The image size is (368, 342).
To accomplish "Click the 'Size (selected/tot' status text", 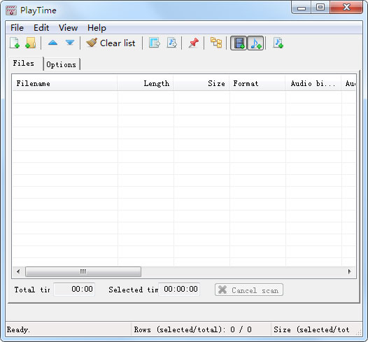I will [x=311, y=329].
